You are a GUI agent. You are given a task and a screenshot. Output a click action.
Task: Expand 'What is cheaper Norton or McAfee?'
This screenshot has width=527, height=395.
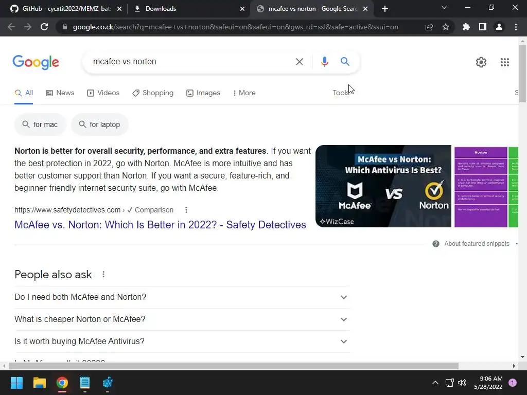(x=182, y=319)
